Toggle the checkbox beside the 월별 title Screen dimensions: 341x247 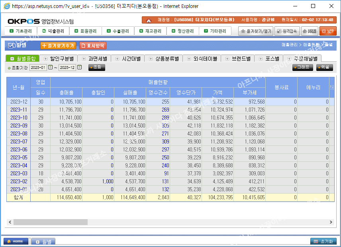(11, 46)
